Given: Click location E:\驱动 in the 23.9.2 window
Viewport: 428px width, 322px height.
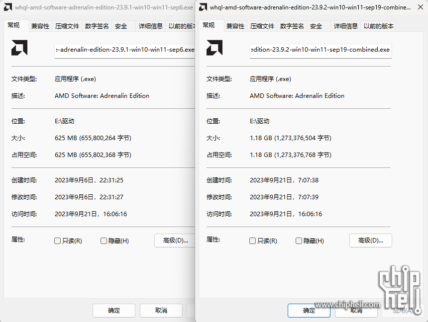Looking at the screenshot, I should 260,121.
